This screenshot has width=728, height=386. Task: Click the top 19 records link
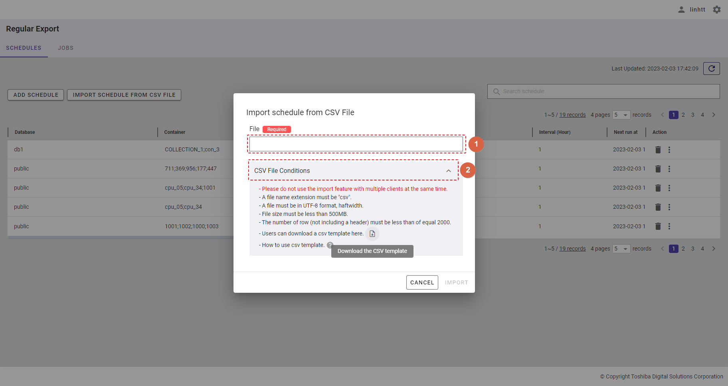click(572, 115)
